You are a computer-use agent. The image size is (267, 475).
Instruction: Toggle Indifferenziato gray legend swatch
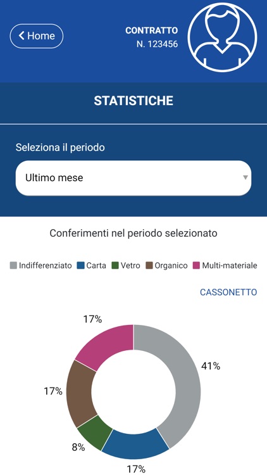click(13, 265)
